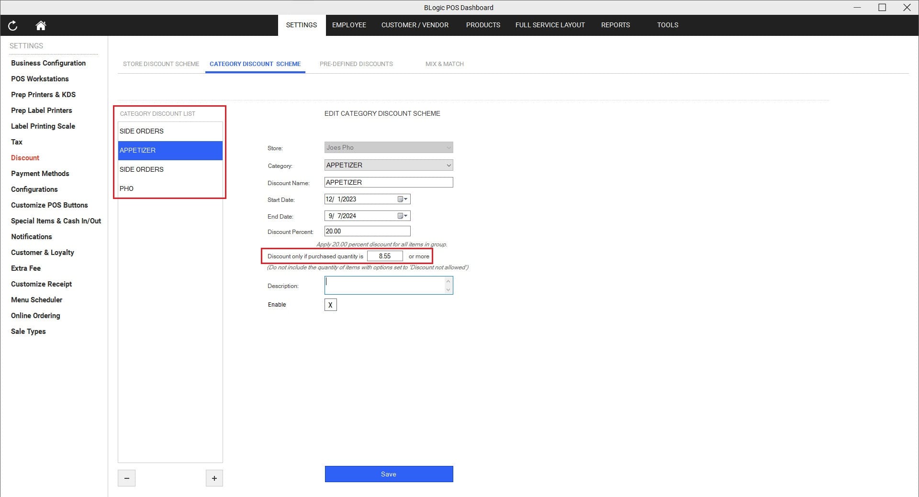Click the plus icon below the discount list

coord(214,478)
